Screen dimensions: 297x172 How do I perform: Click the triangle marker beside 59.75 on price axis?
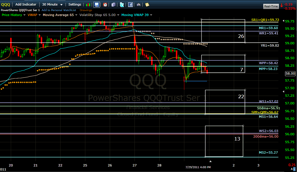(x=283, y=21)
